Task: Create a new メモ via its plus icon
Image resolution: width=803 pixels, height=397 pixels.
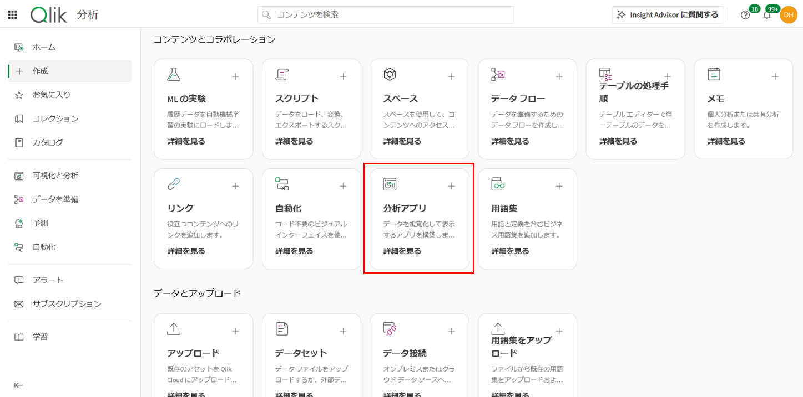Action: (775, 76)
